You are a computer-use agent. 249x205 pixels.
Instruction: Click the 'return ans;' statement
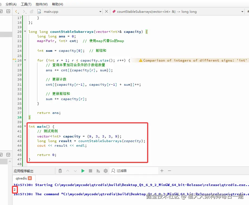[49, 113]
